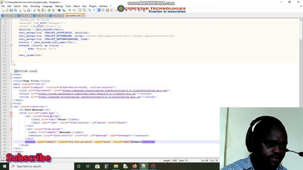303x170 pixels.
Task: Open Find with the binoculars icon
Action: click(59, 10)
